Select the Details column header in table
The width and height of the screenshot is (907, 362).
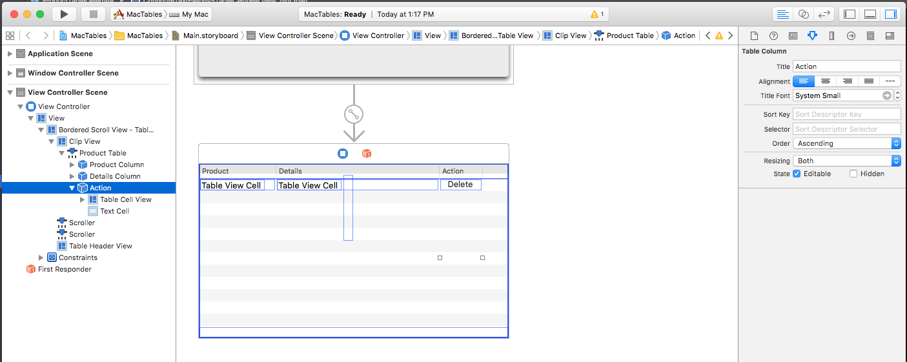358,171
